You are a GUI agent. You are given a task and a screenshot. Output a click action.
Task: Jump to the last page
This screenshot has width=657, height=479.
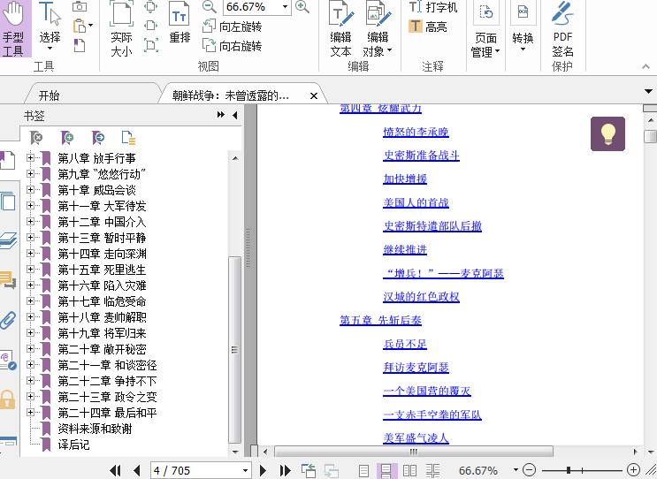point(286,471)
